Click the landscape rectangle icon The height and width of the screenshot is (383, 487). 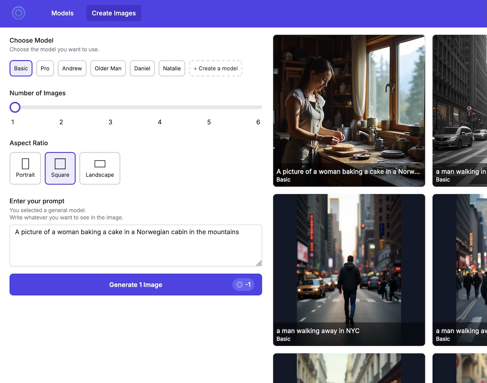click(100, 164)
